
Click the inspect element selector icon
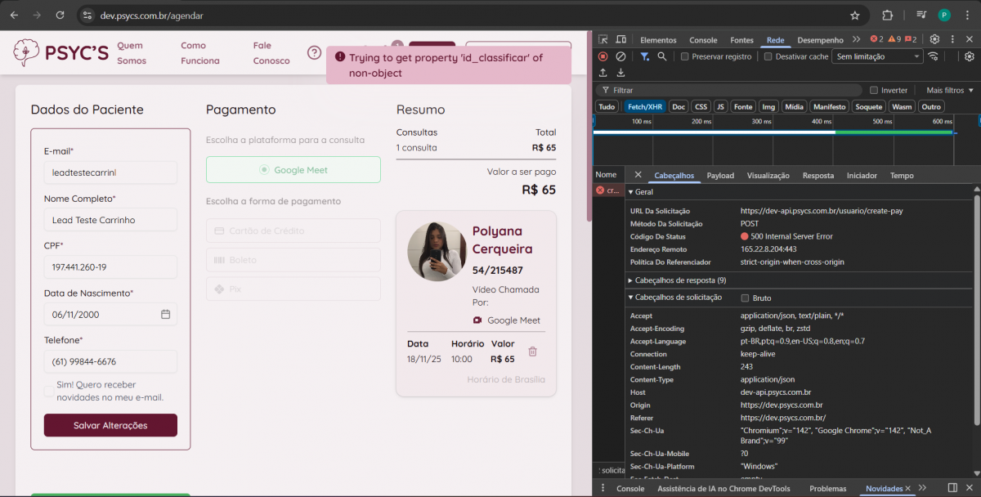602,39
